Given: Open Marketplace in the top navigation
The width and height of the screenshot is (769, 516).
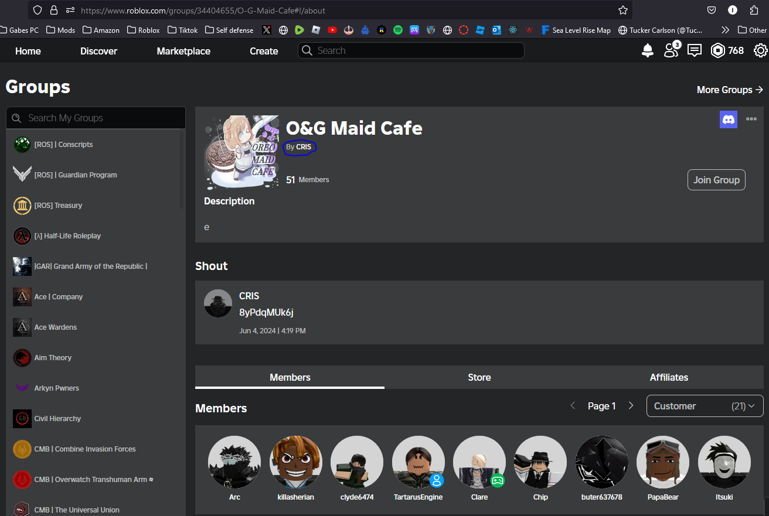Looking at the screenshot, I should coord(183,51).
